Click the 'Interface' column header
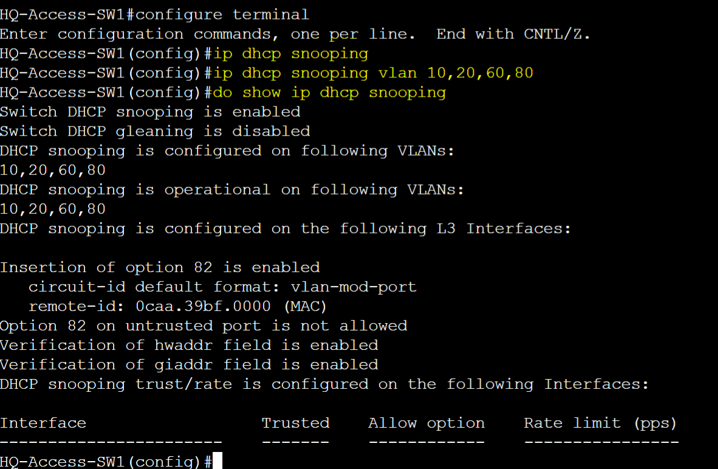718x469 pixels. tap(43, 423)
